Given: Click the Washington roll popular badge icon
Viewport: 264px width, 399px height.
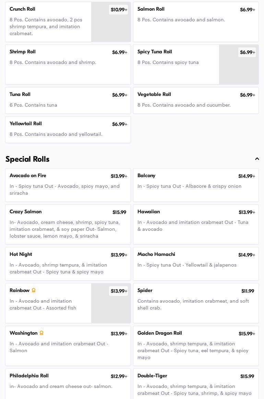Looking at the screenshot, I should [41, 333].
